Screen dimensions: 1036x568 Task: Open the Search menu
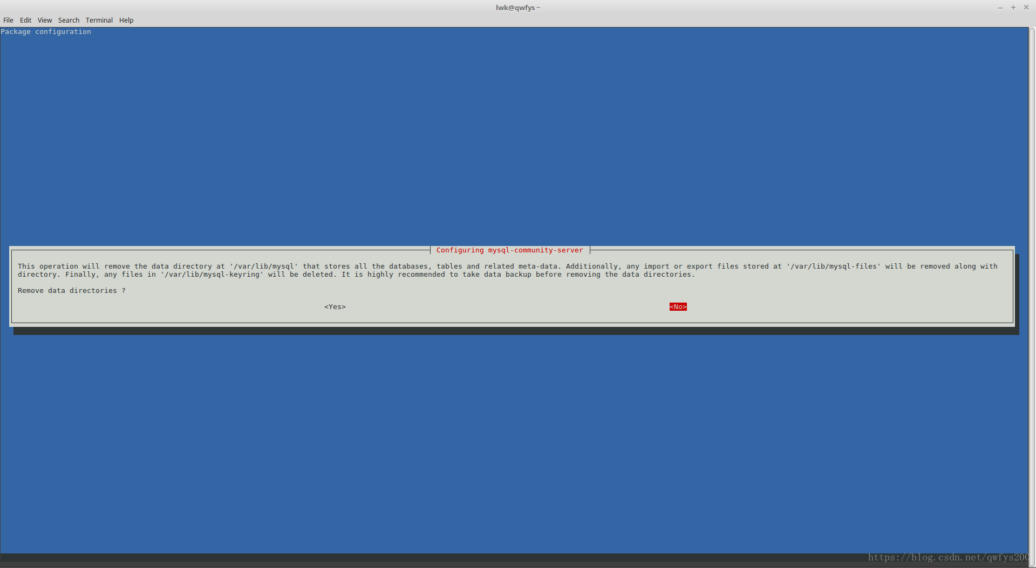[69, 20]
